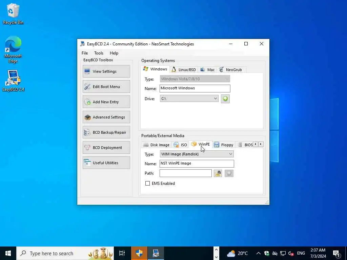
Task: Switch to the Floppy tab
Action: [x=224, y=145]
